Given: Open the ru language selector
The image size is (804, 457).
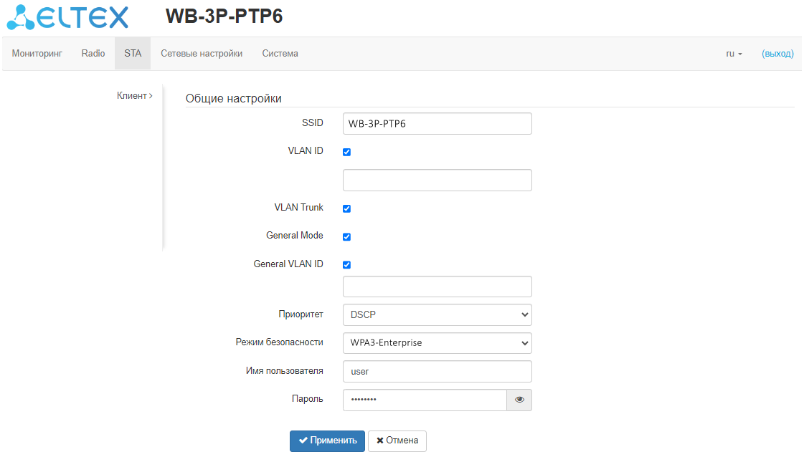Looking at the screenshot, I should [734, 54].
